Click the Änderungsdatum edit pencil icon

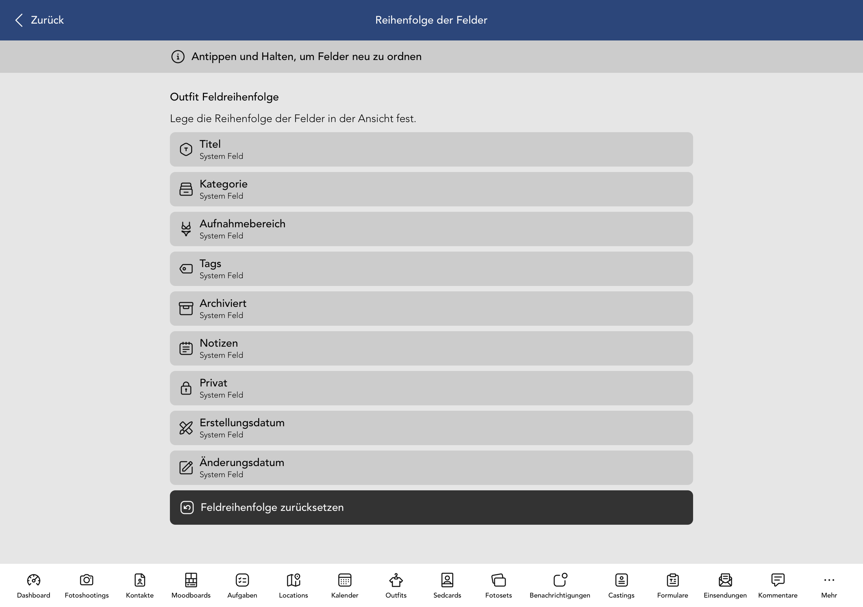tap(186, 468)
